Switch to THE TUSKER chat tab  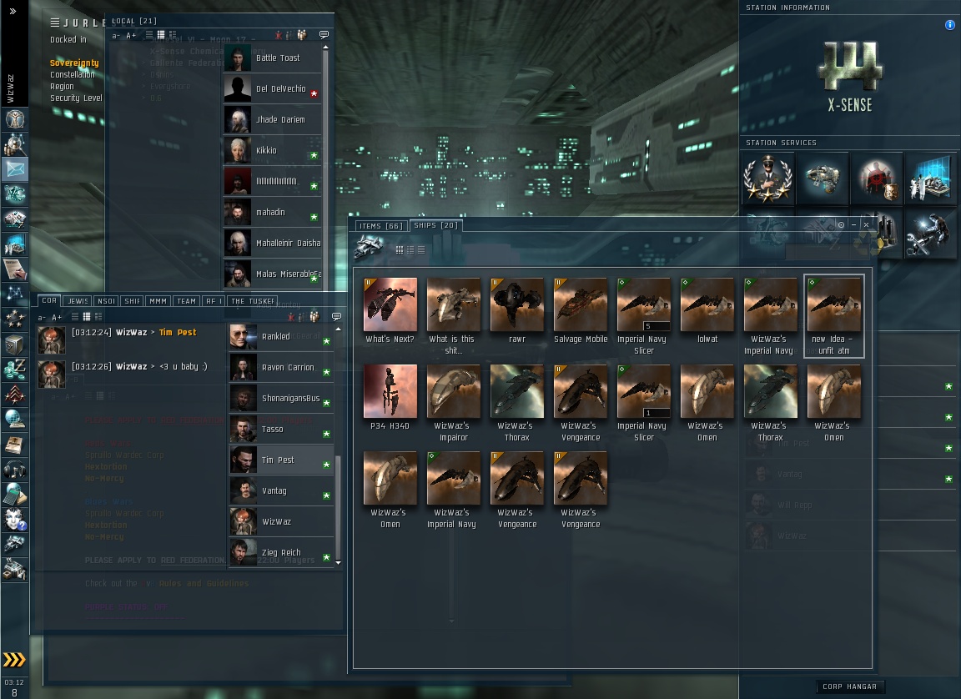tap(253, 301)
